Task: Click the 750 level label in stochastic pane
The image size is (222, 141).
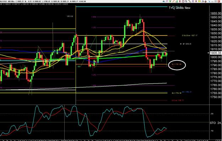Action: [212, 131]
